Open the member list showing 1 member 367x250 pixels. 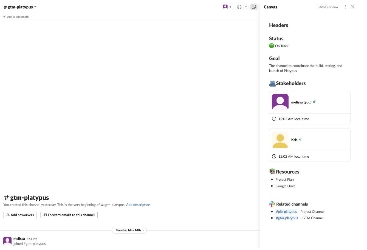tap(227, 7)
